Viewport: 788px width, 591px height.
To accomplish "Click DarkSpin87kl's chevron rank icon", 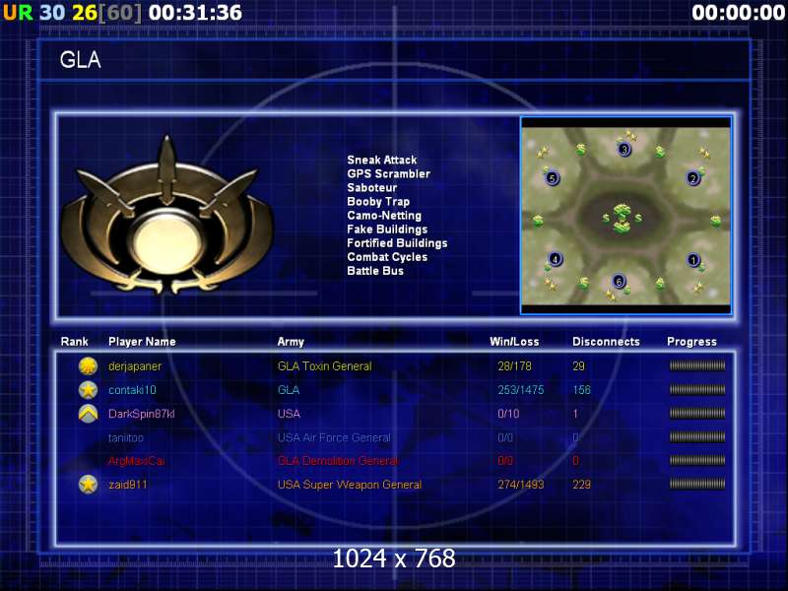I will pyautogui.click(x=88, y=414).
